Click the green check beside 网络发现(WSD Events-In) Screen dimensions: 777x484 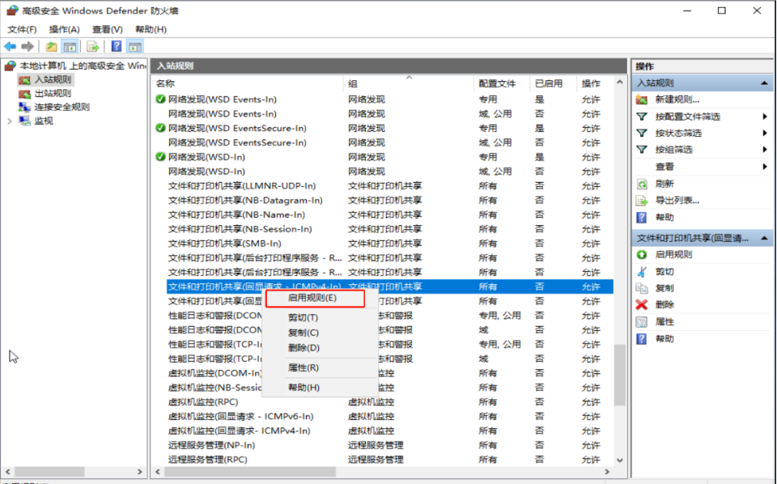(x=160, y=100)
